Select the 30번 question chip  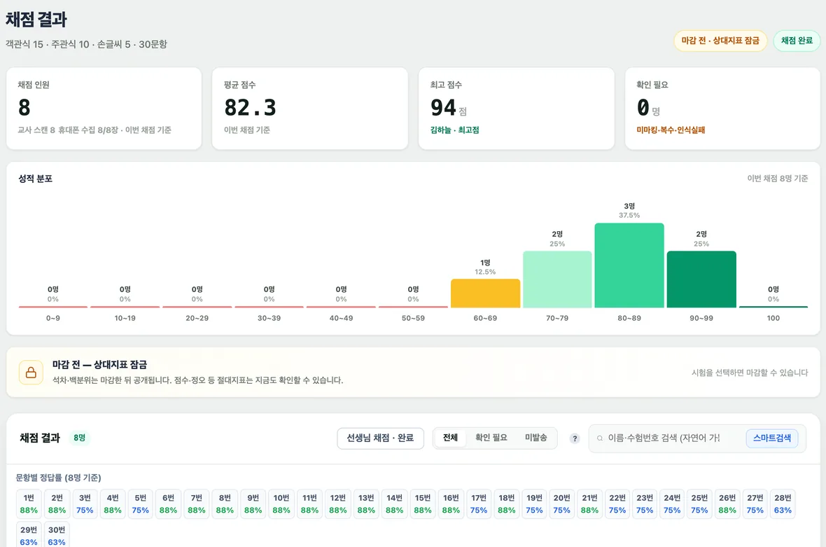pos(57,534)
